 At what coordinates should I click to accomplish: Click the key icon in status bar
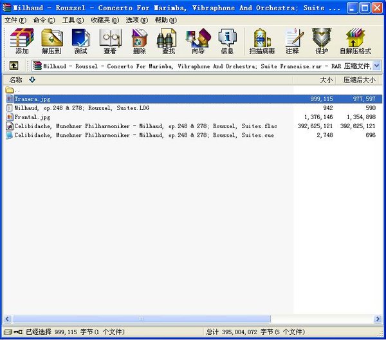18,332
